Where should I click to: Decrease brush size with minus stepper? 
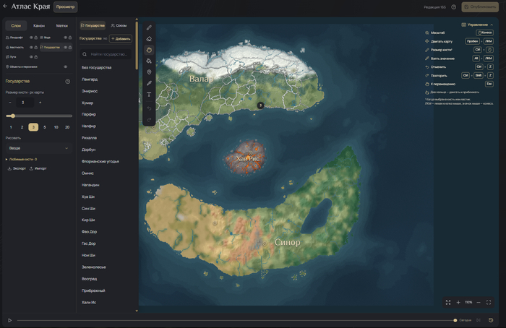[x=10, y=103]
